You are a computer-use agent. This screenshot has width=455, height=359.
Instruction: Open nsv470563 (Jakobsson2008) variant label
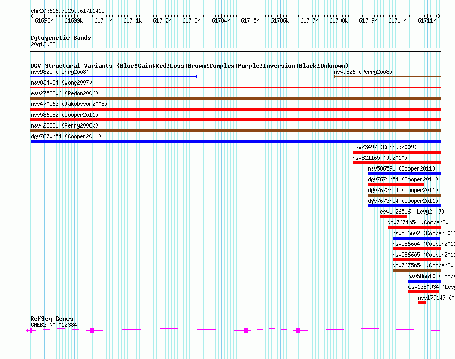point(69,104)
